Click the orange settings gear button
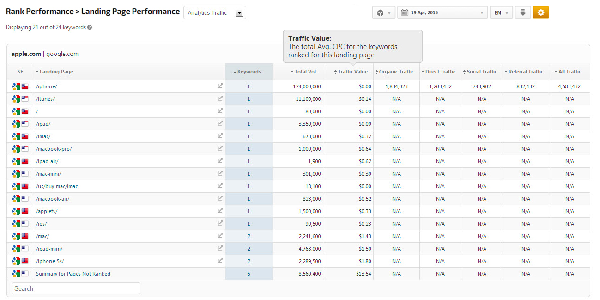This screenshot has height=300, width=600. pos(540,13)
